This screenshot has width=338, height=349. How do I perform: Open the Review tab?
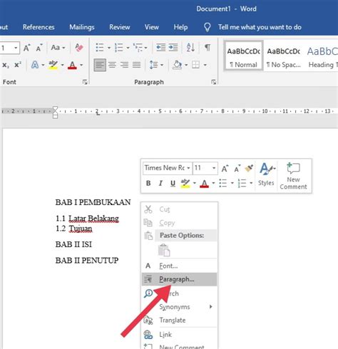tap(120, 27)
